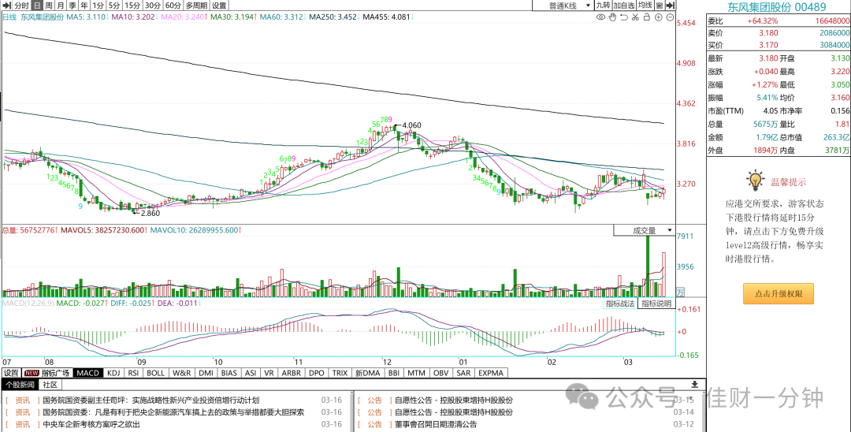Viewport: 851px width, 432px height.
Task: Select the 日 daily period tab
Action: click(36, 6)
